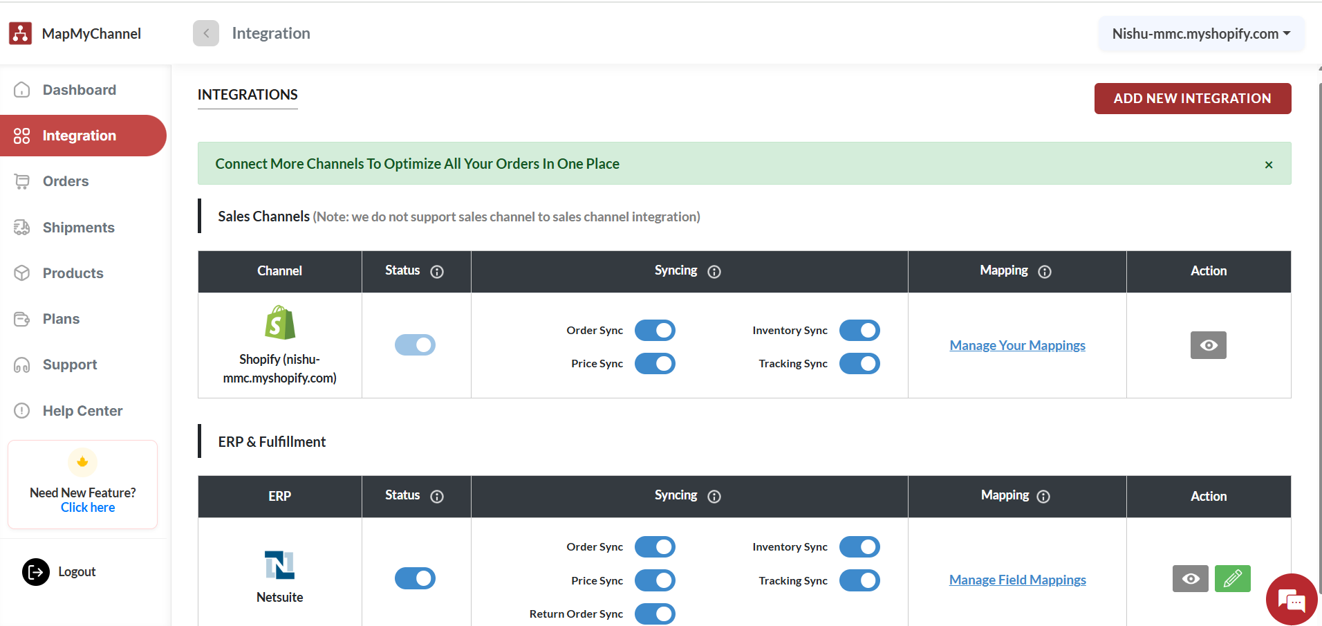Click the back arrow beside Integration title
Image resolution: width=1322 pixels, height=626 pixels.
(206, 33)
